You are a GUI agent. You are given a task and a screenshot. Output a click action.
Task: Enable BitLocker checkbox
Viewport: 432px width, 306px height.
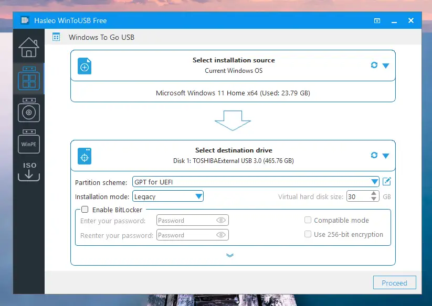(x=85, y=210)
